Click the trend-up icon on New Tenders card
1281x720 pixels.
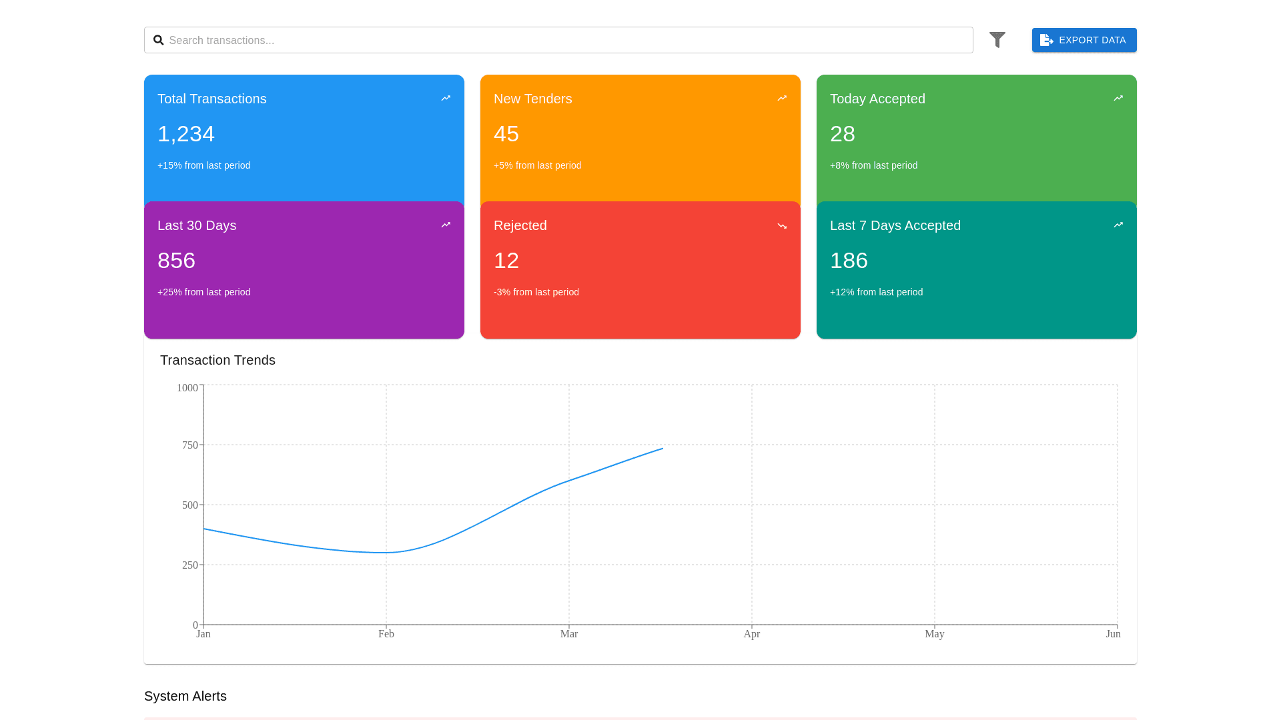tap(782, 98)
